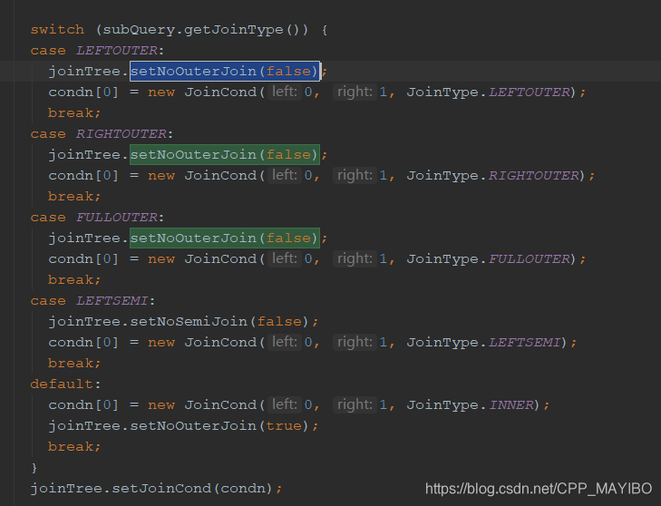Click condn[0] in the LEFTOUTER case
661x506 pixels.
(83, 92)
